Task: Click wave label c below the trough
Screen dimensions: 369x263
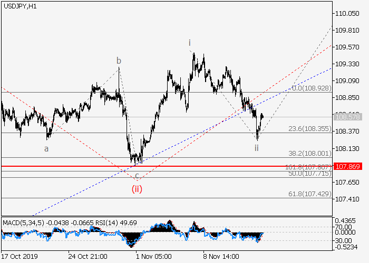Action: (137, 176)
